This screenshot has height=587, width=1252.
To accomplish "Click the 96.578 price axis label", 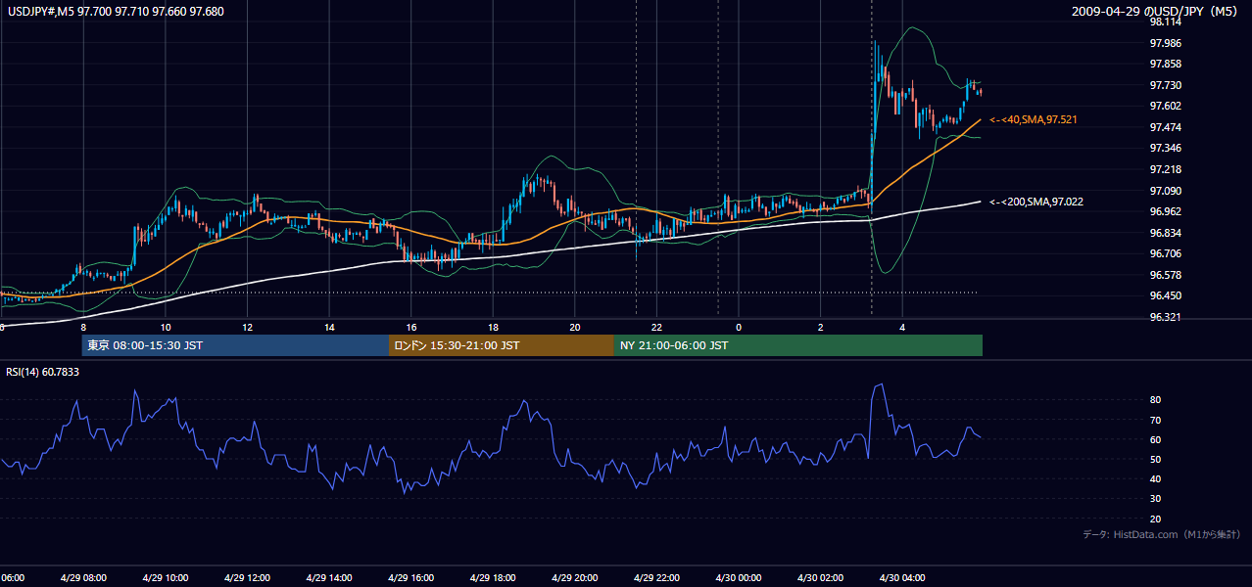I will click(1165, 275).
